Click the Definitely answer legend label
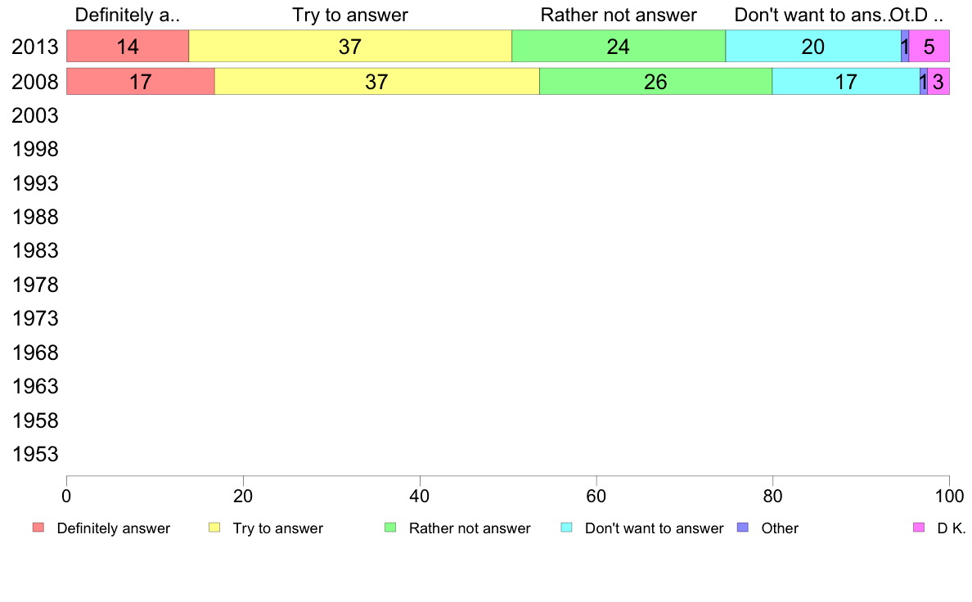Screen dimensions: 972x602 pyautogui.click(x=114, y=528)
